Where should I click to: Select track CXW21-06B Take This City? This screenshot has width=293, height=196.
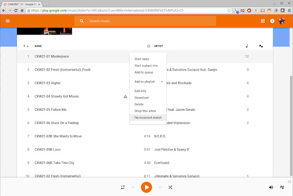coord(54,163)
